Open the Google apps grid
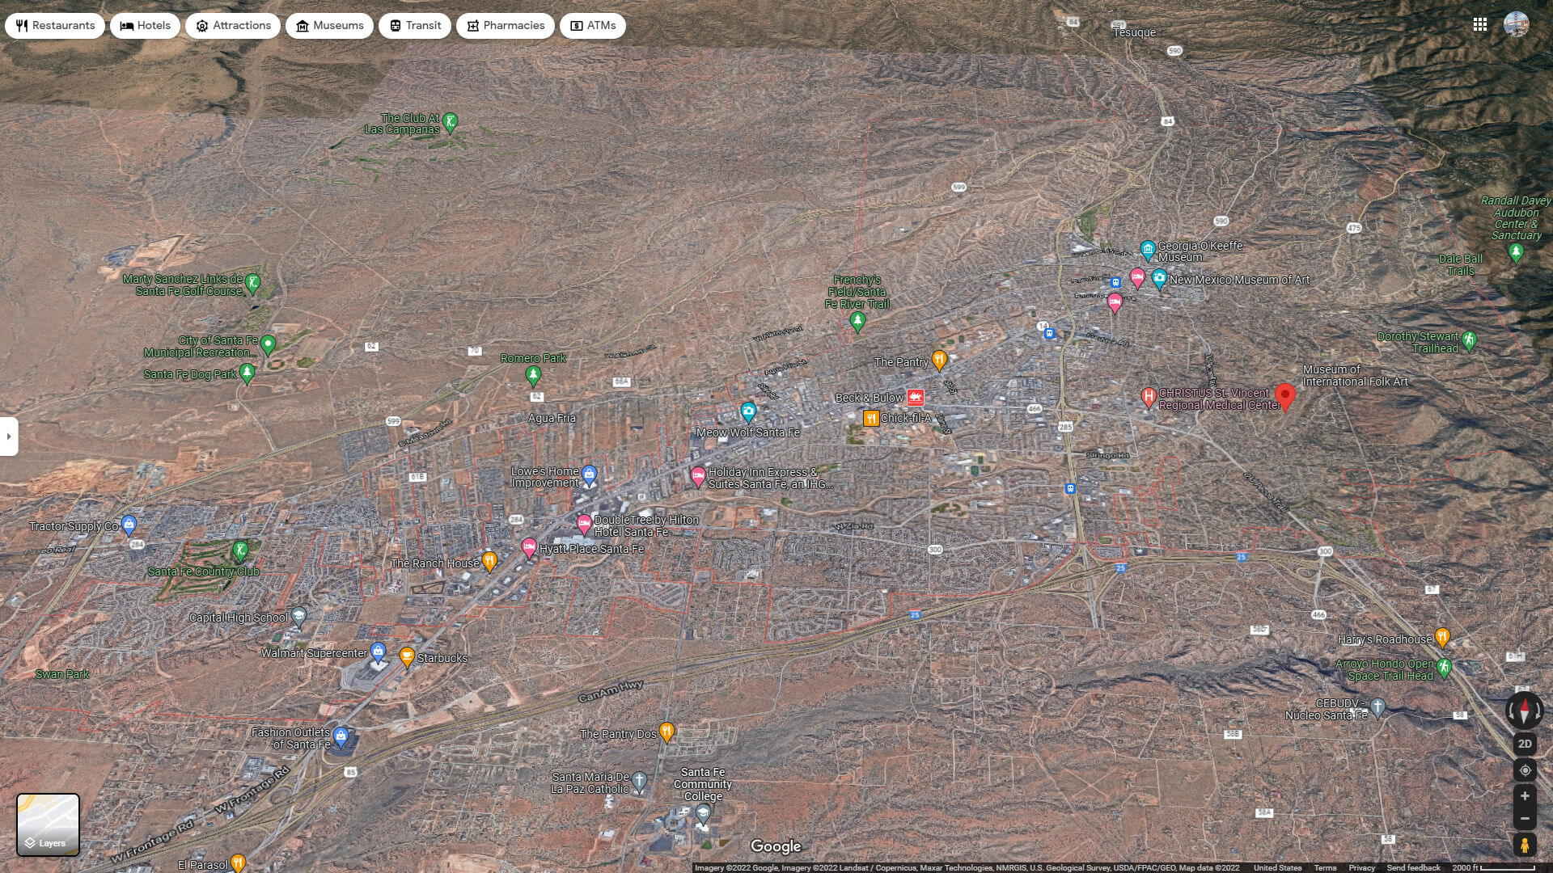The image size is (1553, 873). pos(1481,24)
